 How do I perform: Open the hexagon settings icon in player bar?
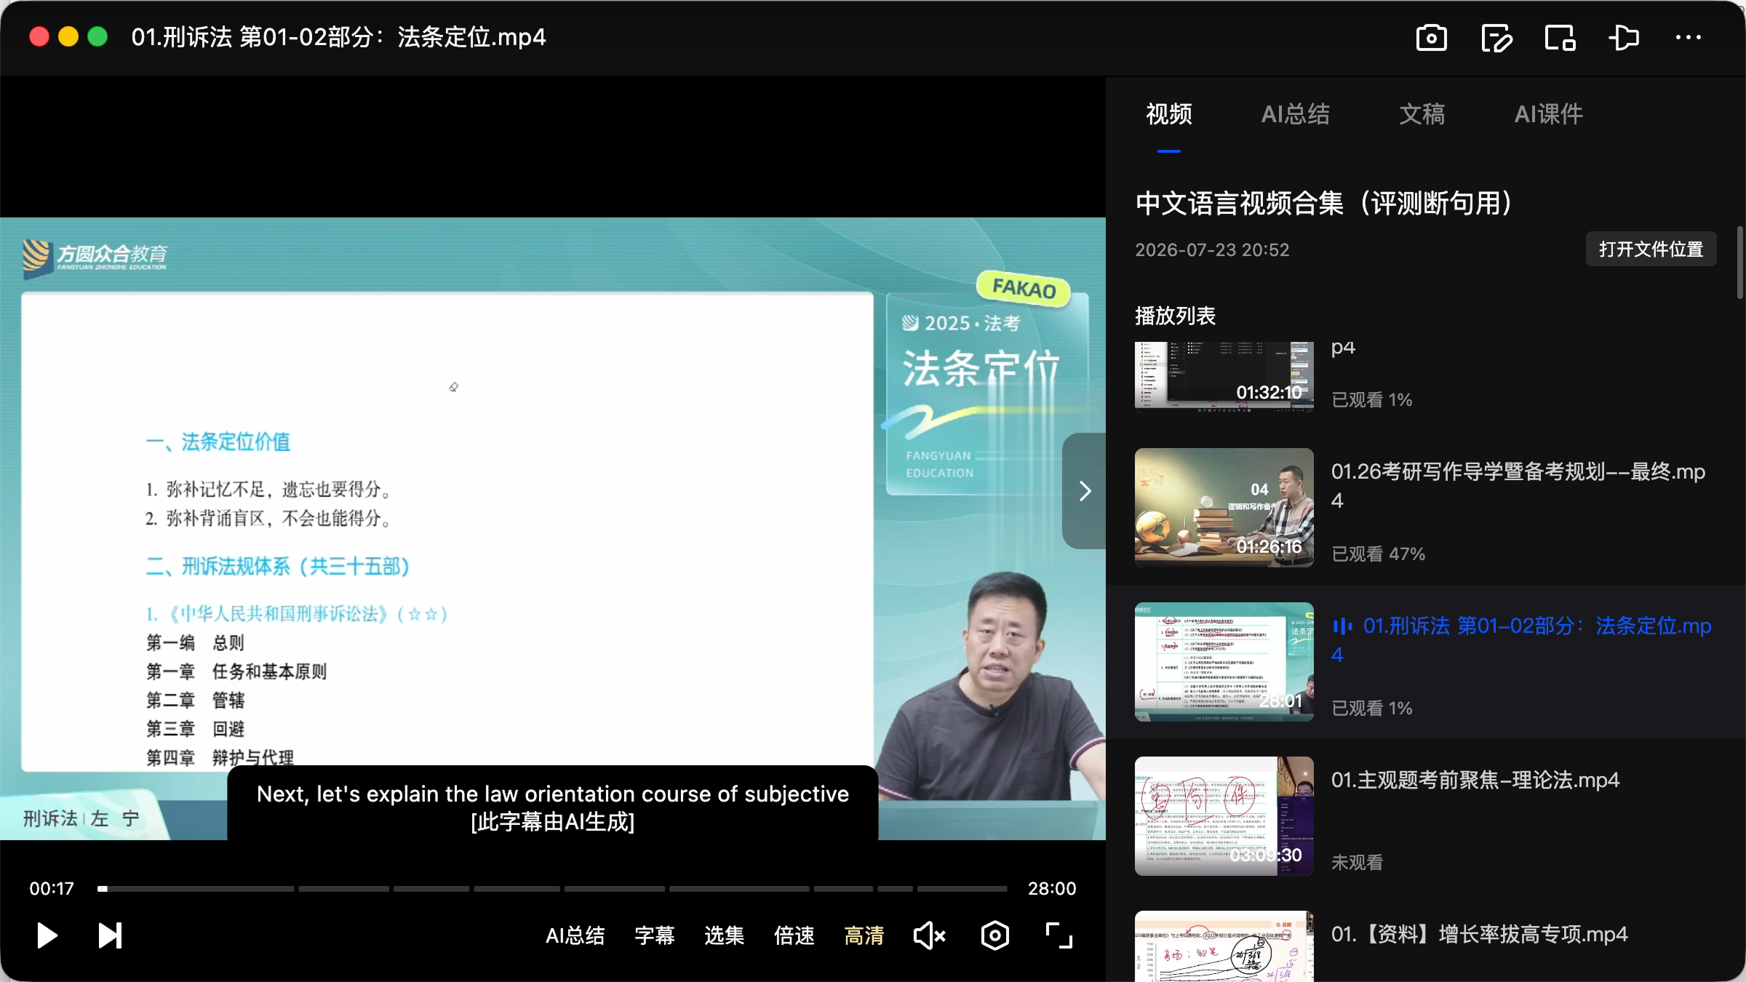(994, 935)
